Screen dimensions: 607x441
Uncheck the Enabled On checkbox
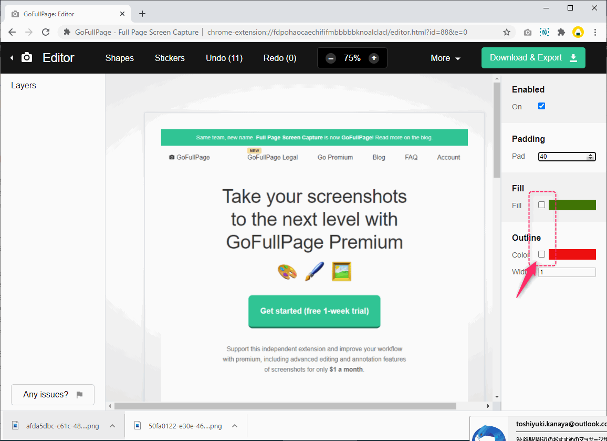click(541, 106)
